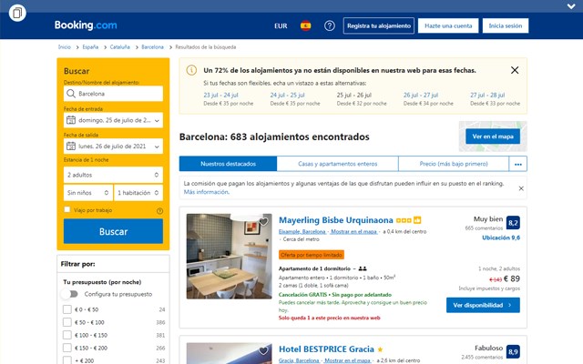Select alternative dates 23 jul - 24 jul
The width and height of the screenshot is (583, 364).
pyautogui.click(x=220, y=95)
